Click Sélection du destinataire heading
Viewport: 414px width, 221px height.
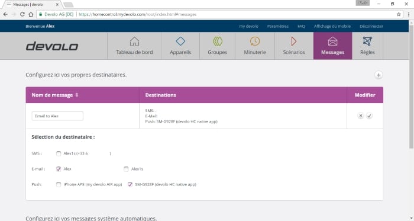point(63,137)
